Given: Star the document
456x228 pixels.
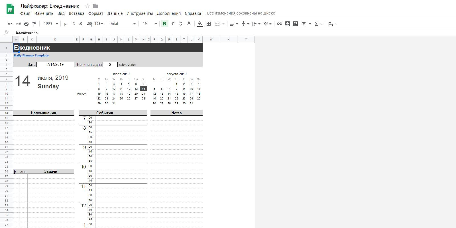Looking at the screenshot, I should click(x=87, y=6).
